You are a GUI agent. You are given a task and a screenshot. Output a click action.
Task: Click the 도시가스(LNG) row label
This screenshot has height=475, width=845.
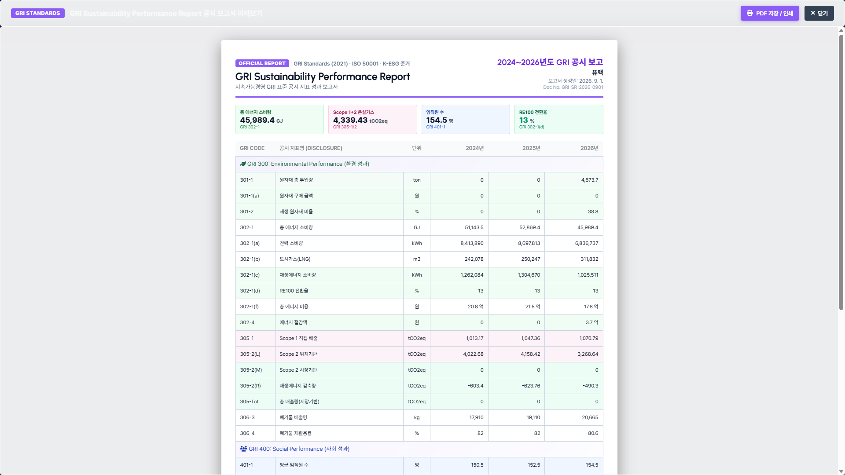click(295, 259)
